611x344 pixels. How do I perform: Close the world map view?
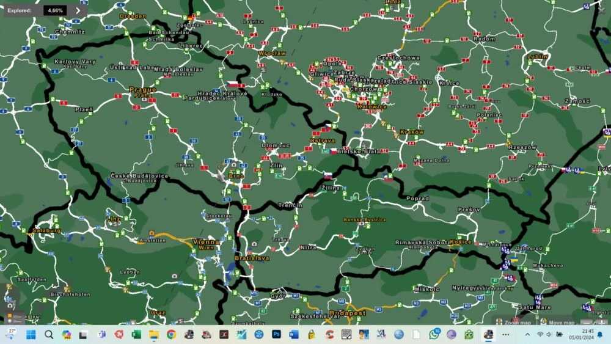(601, 10)
